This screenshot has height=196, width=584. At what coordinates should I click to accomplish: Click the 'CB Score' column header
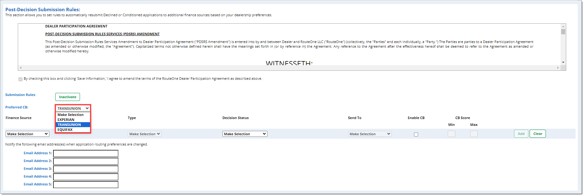462,118
